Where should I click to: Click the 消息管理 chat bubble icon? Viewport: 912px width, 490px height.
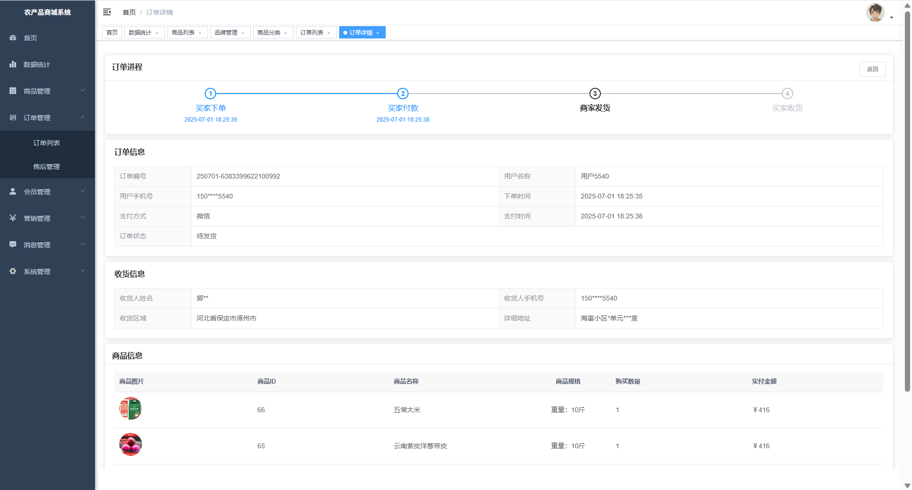tap(13, 245)
